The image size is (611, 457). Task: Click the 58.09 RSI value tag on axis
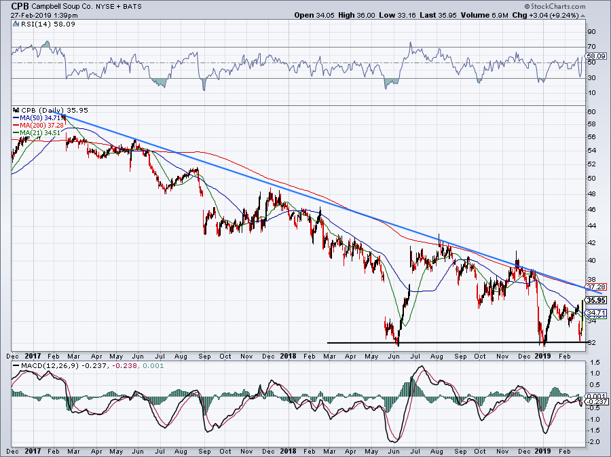(x=596, y=56)
